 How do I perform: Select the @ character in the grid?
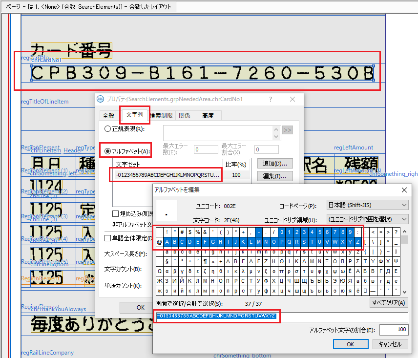(x=159, y=242)
